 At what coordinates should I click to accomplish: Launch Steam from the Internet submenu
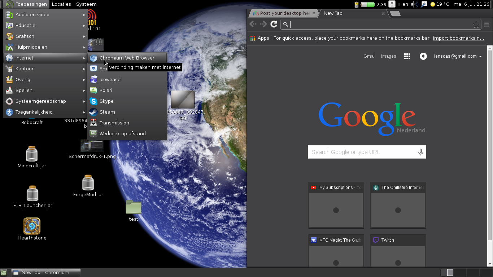[x=107, y=112]
